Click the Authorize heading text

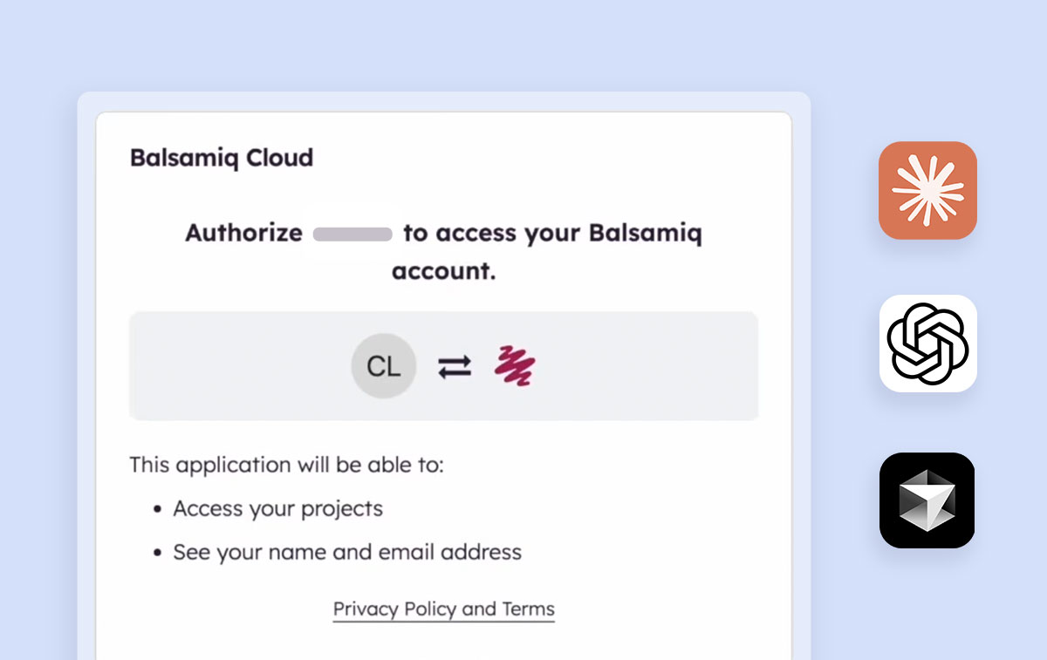(x=243, y=233)
